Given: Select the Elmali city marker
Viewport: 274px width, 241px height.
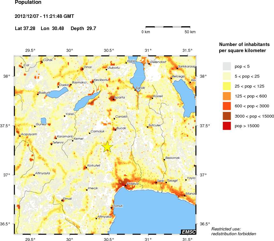Looking at the screenshot, I should [62, 201].
